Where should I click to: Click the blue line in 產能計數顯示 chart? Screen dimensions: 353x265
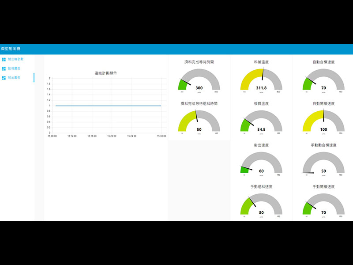pos(108,106)
